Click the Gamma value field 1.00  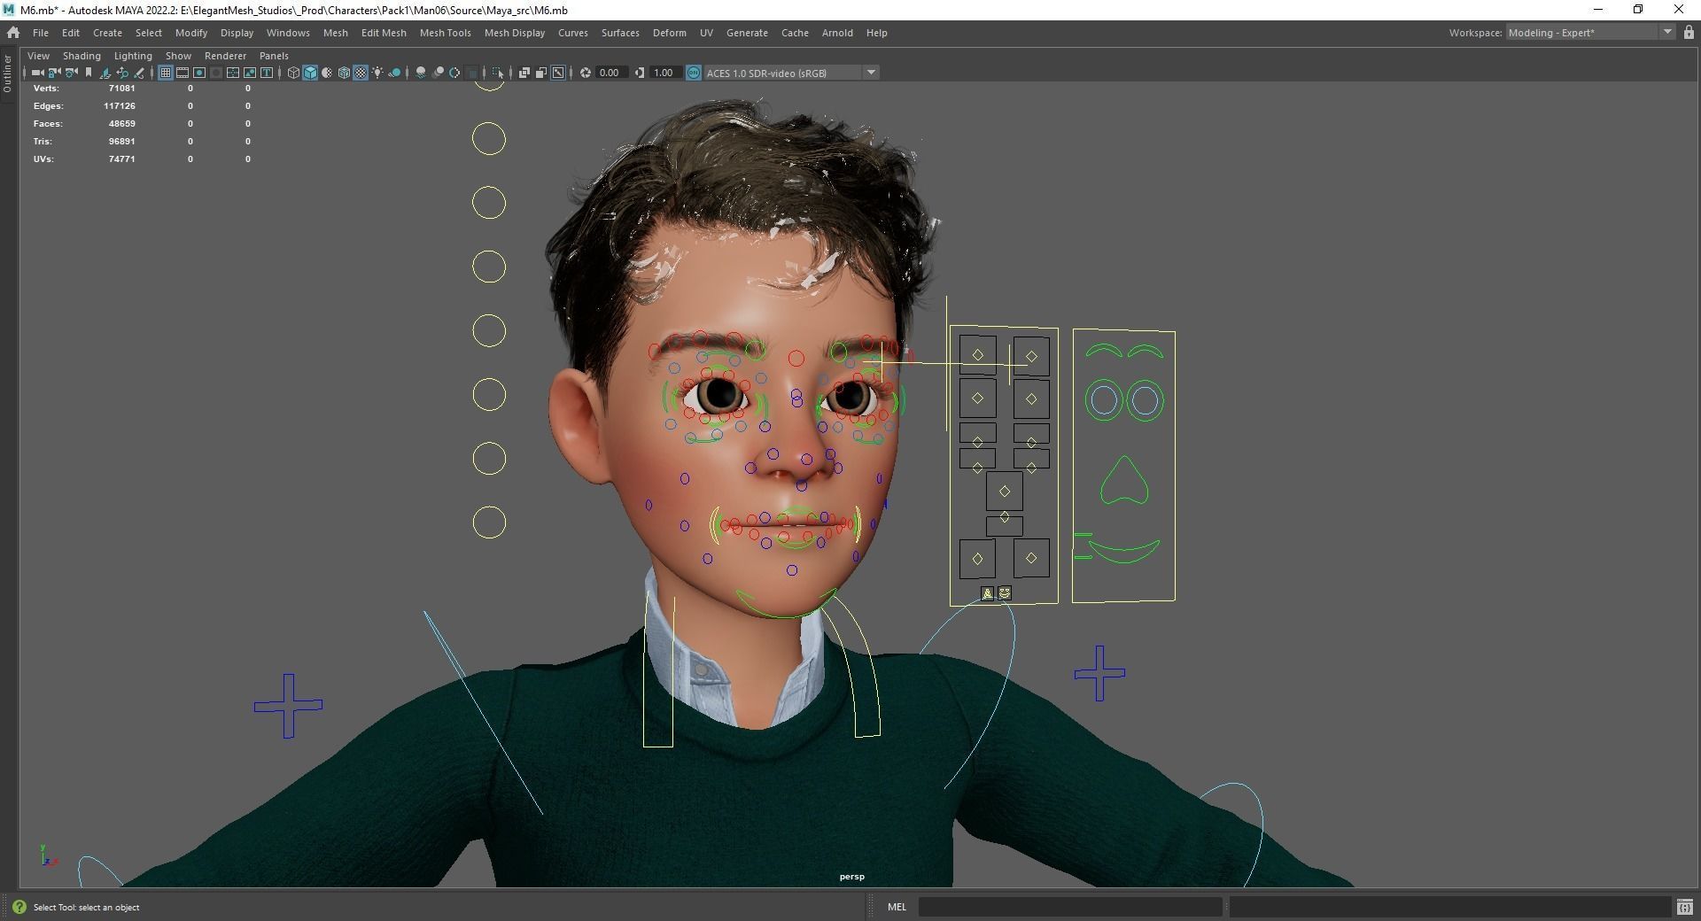[x=665, y=73]
